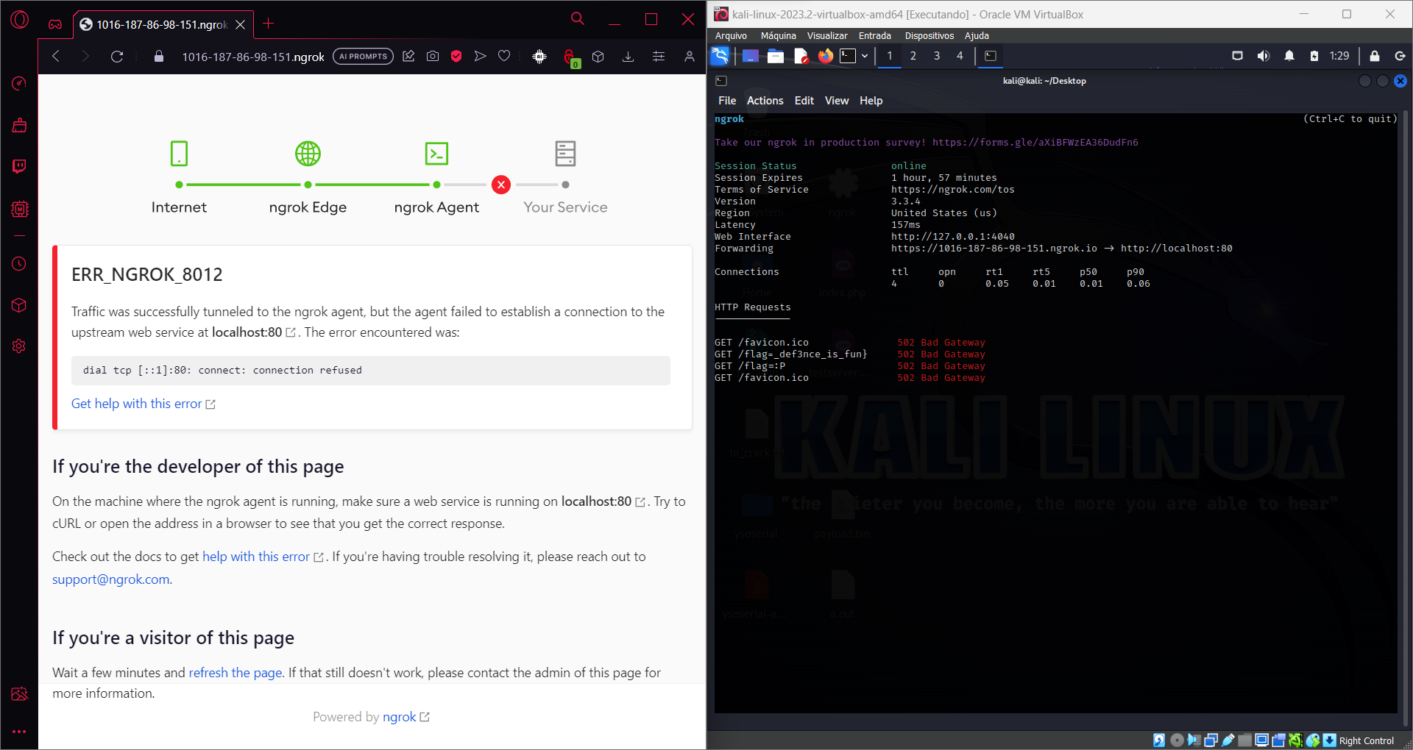Open terminal Help menu

tap(871, 101)
